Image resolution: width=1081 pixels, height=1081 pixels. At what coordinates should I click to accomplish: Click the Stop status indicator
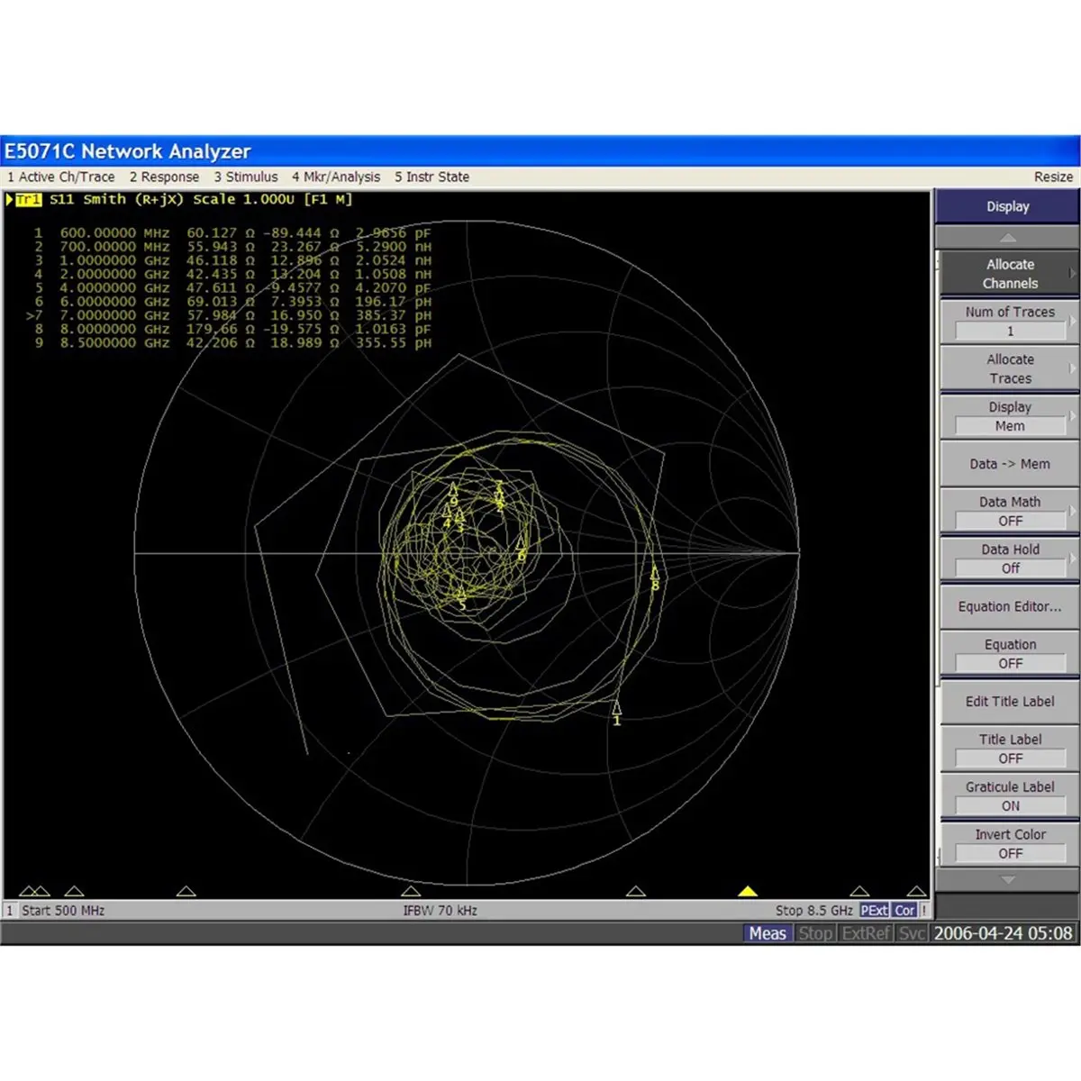[x=815, y=933]
